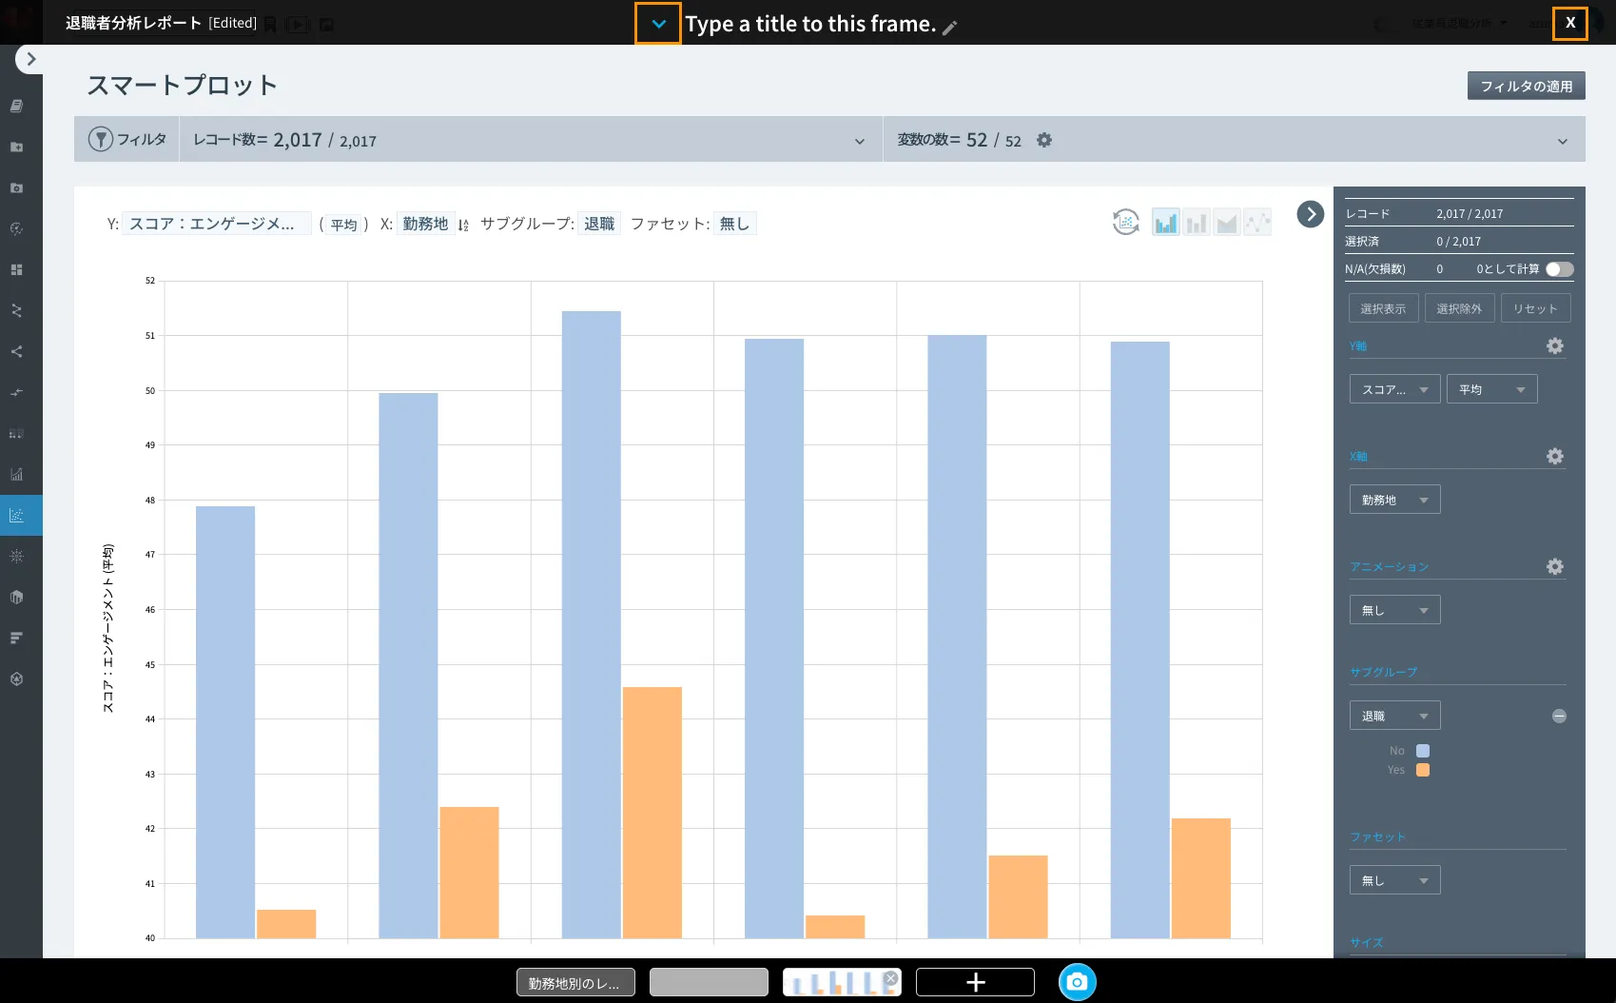1616x1003 pixels.
Task: Open the X-axis settings gear
Action: click(1555, 456)
